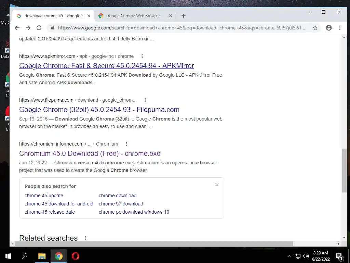The width and height of the screenshot is (350, 263).
Task: Click the horizontal scrollbar right arrow
Action: pos(339,244)
